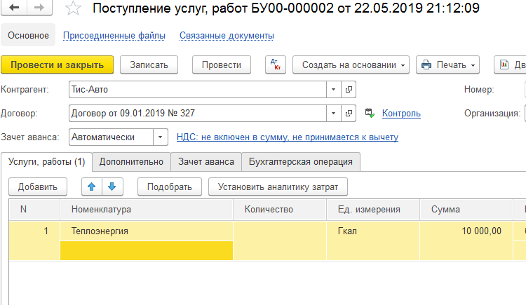526x305 pixels.
Task: Click the forward navigation arrow
Action: pos(39,8)
